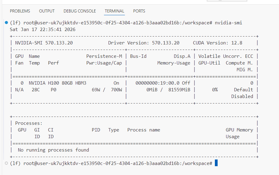Image resolution: width=279 pixels, height=175 pixels.
Task: Click the hollow circle prompt marker
Action: (6, 163)
